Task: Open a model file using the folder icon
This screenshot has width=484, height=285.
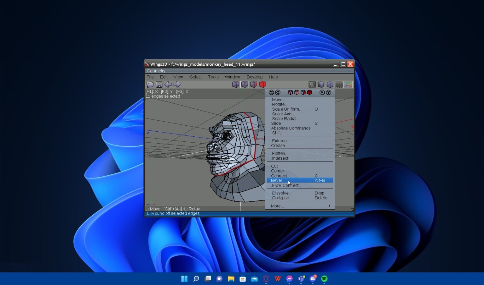Action: (x=150, y=84)
